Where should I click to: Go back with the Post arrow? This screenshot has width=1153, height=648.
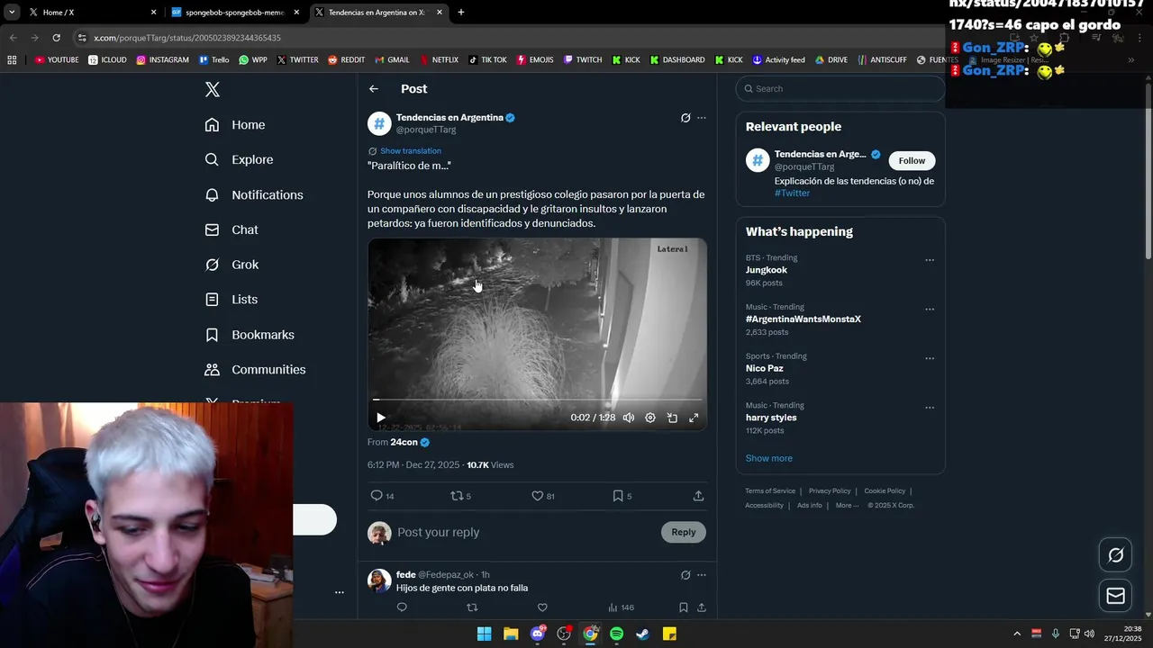tap(374, 89)
